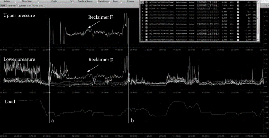This screenshot has width=269, height=138.
Task: Click the 2.022 value in legend row 13
Action: pos(224,40)
